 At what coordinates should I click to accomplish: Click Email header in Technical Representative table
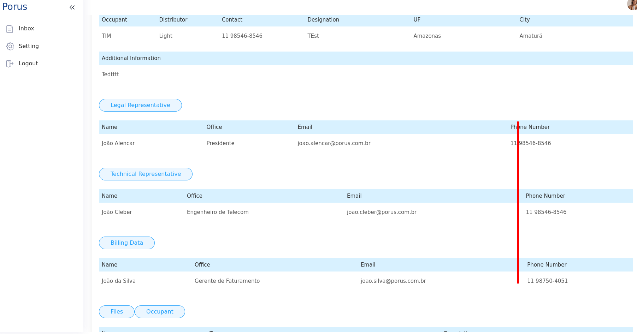click(x=354, y=196)
